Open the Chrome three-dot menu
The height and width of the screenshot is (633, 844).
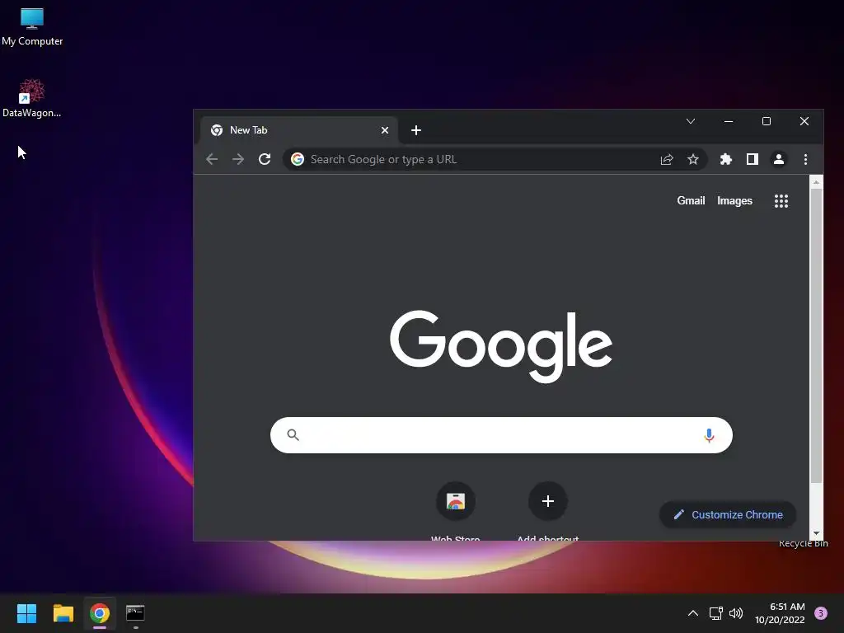(x=805, y=159)
